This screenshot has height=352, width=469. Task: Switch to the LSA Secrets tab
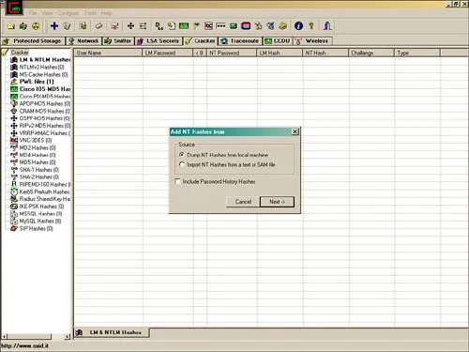(x=159, y=41)
